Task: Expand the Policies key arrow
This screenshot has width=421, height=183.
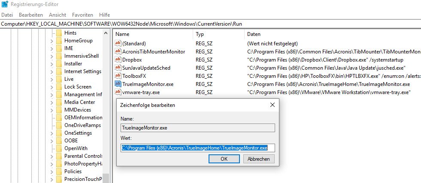Action: 51,171
